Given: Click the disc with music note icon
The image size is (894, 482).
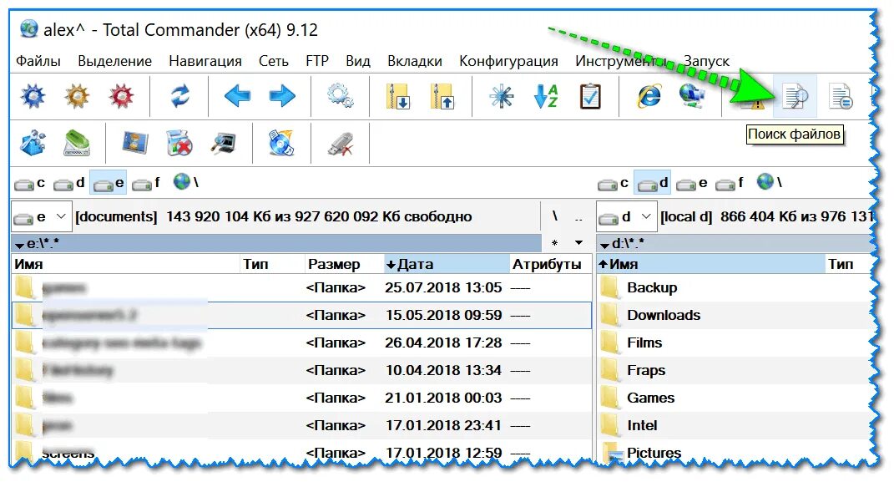Looking at the screenshot, I should tap(281, 143).
